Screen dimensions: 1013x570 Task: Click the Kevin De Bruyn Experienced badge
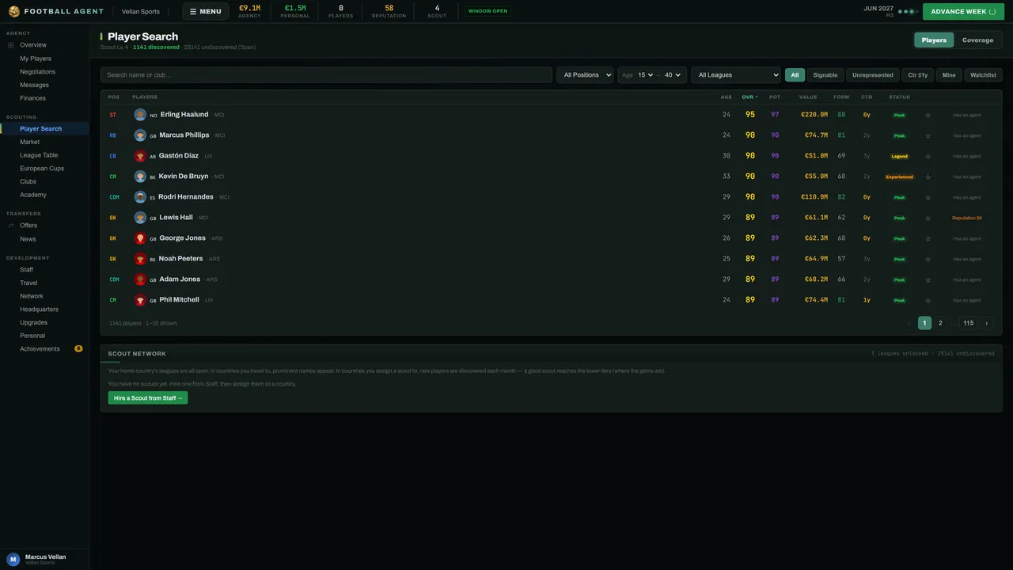(899, 177)
